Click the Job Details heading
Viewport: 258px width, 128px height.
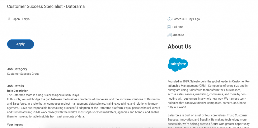tap(15, 86)
